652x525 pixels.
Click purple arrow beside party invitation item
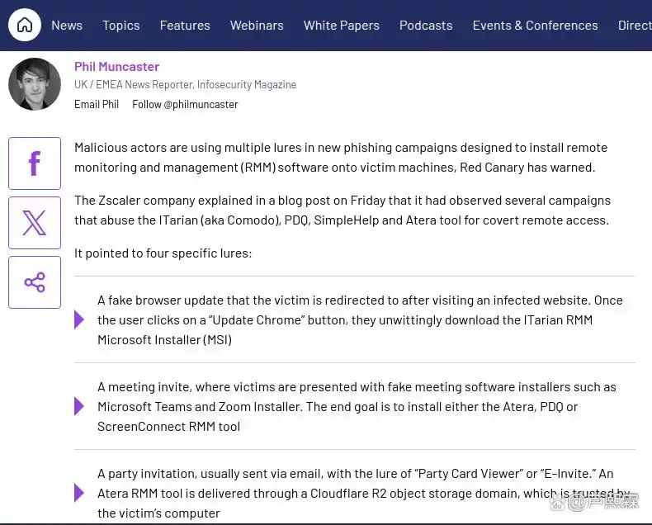(79, 493)
